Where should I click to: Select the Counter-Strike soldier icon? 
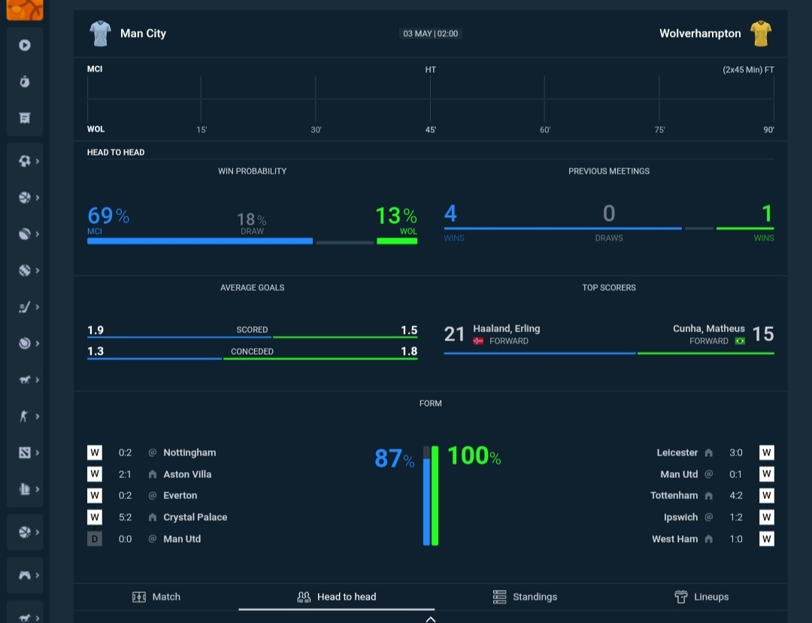pyautogui.click(x=24, y=416)
